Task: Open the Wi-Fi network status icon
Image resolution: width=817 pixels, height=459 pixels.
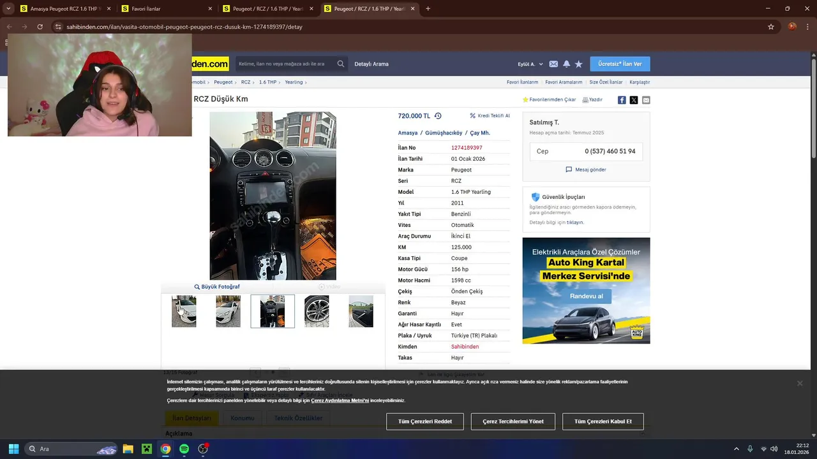Action: (764, 449)
